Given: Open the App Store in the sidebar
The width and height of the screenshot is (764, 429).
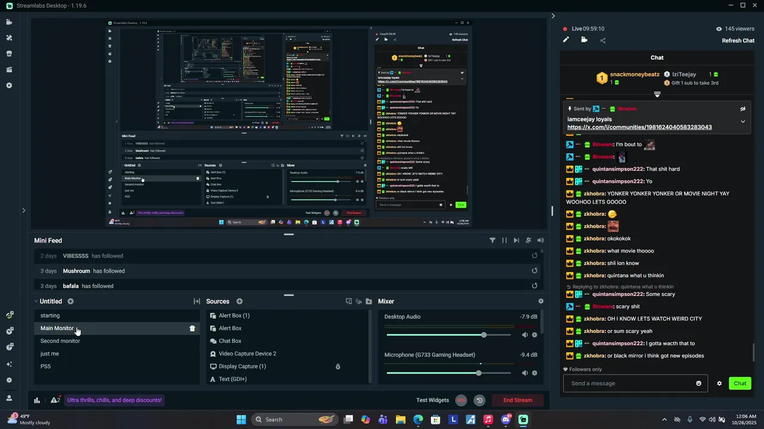Looking at the screenshot, I should click(9, 54).
